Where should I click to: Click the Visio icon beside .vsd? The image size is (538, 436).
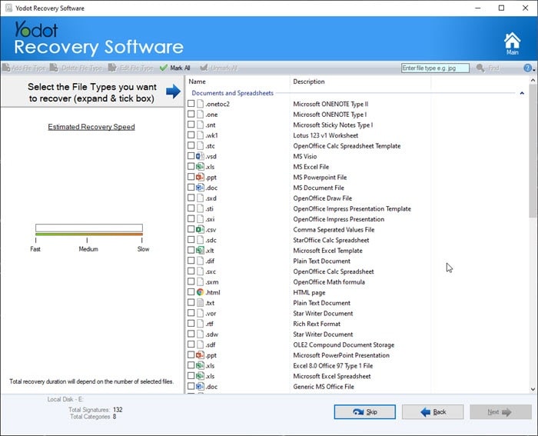200,156
